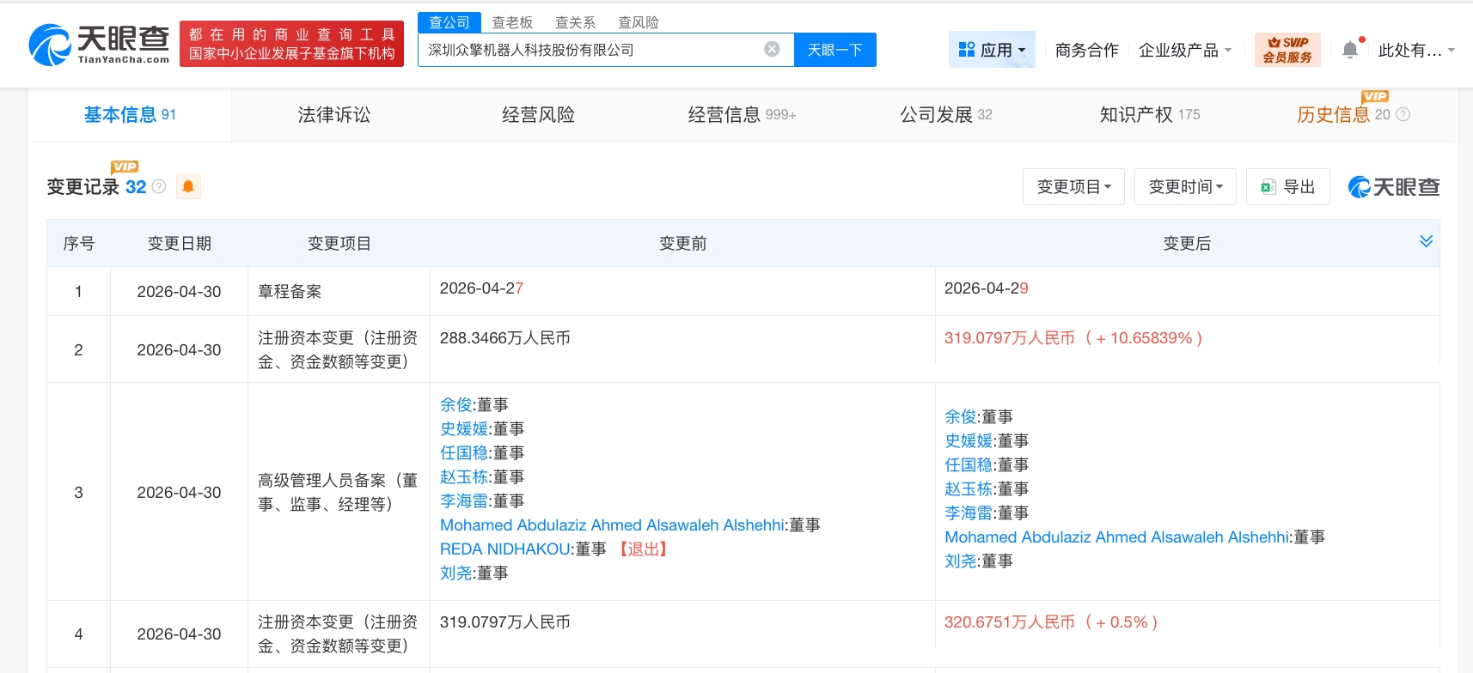Open 史媛媛 link in the 变更后 column
This screenshot has width=1473, height=673.
pos(969,440)
